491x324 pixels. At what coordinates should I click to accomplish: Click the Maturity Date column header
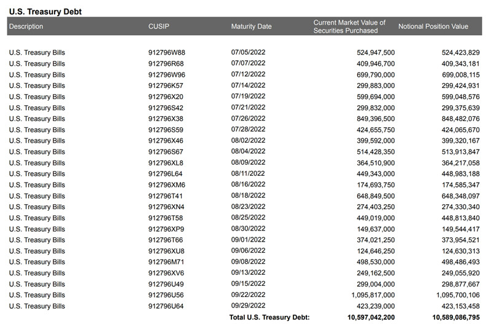[251, 26]
